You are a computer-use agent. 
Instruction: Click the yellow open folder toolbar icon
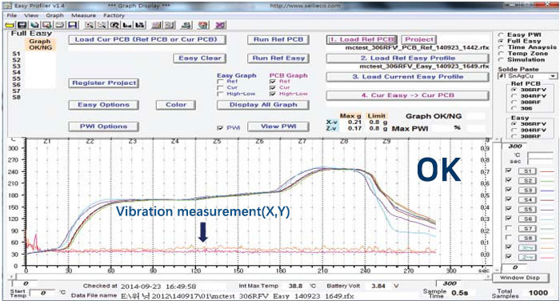pyautogui.click(x=10, y=25)
